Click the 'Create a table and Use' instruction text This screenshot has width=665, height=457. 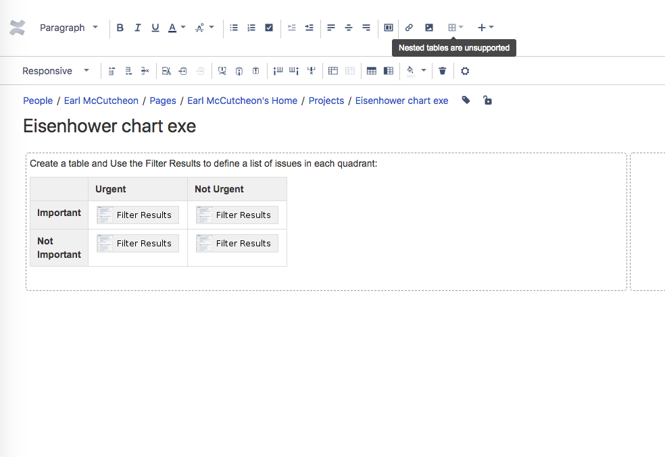pyautogui.click(x=203, y=163)
